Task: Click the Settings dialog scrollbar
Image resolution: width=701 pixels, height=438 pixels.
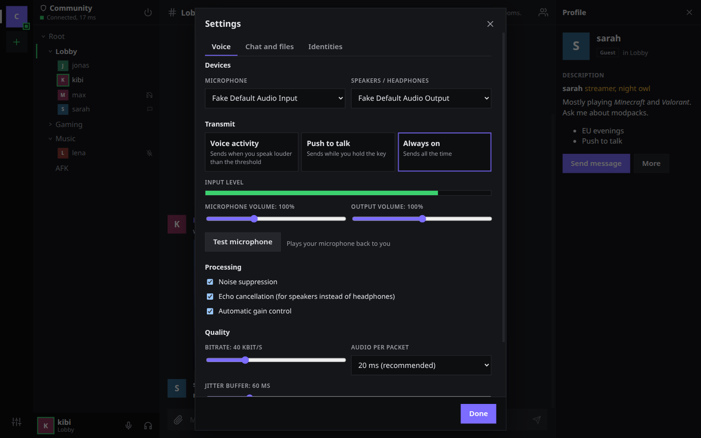Action: (503, 187)
